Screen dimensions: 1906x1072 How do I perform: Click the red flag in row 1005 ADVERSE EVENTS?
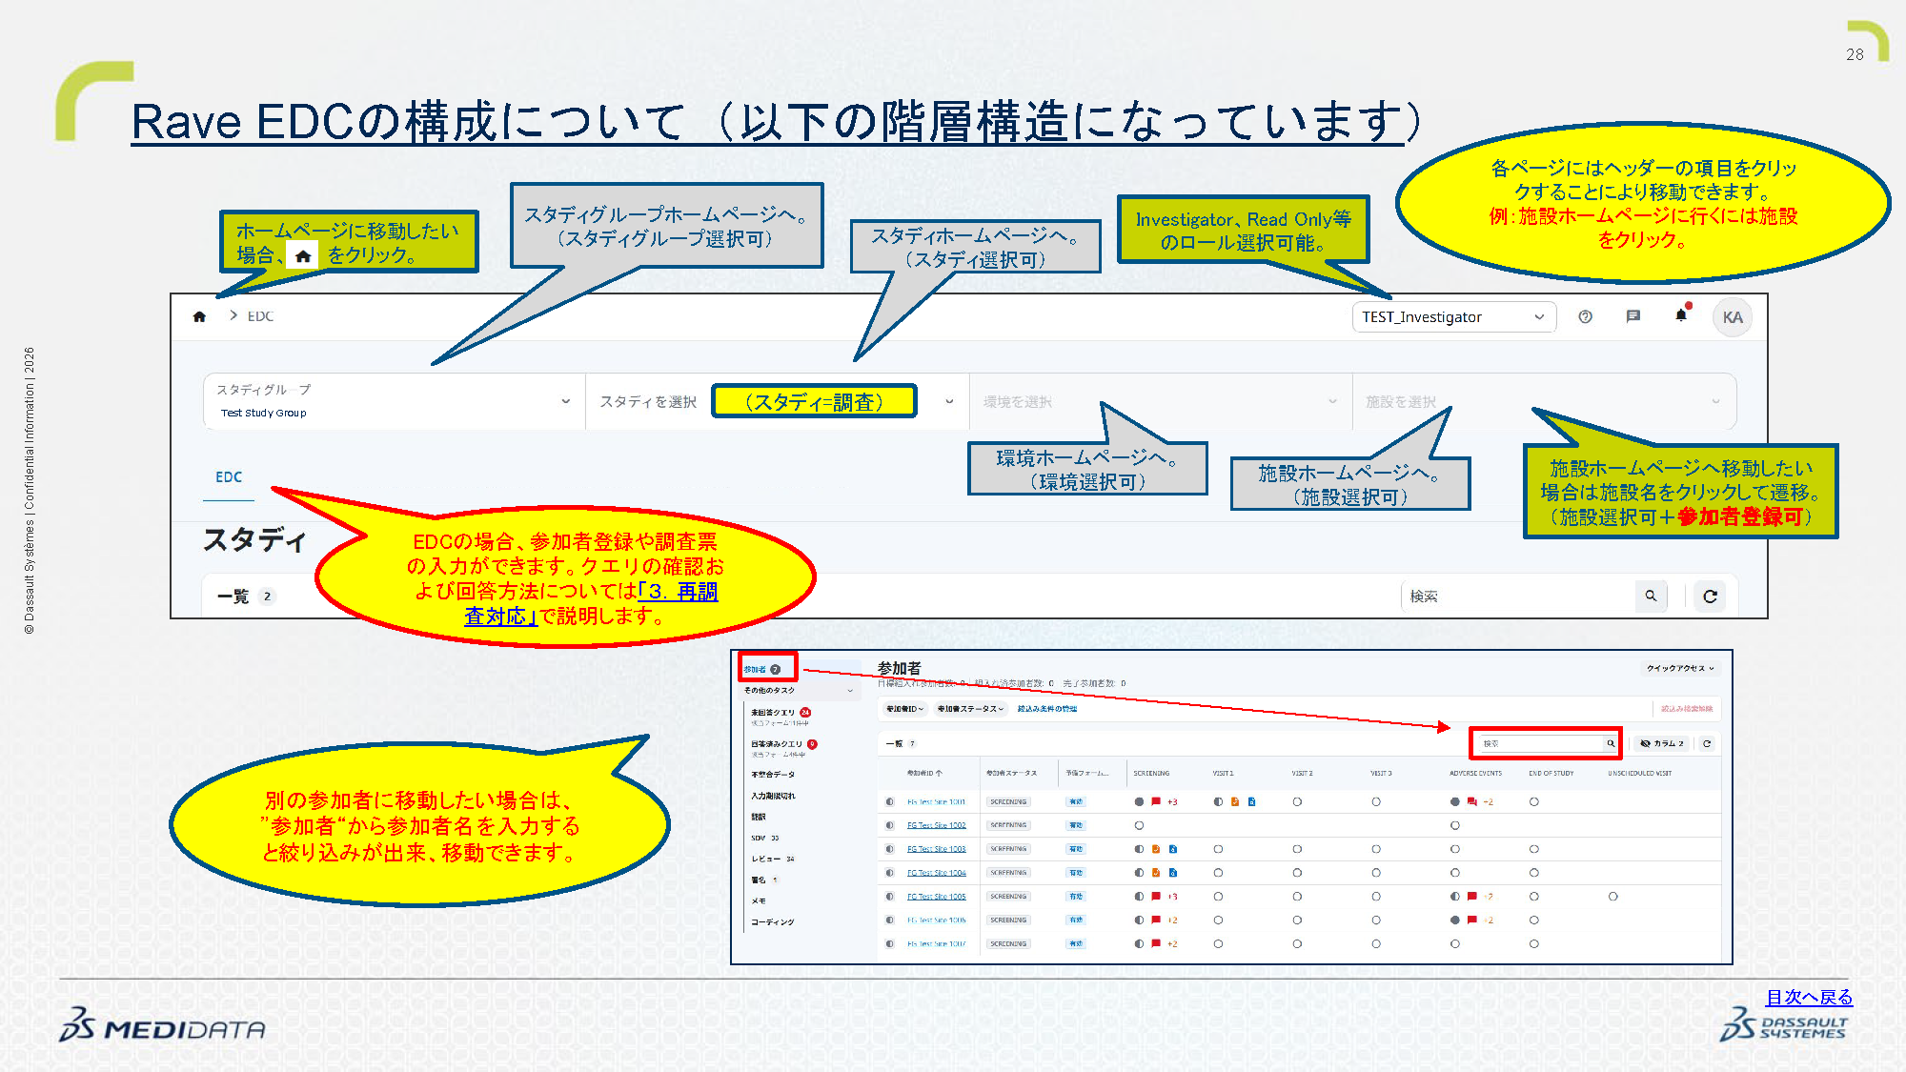[1472, 897]
